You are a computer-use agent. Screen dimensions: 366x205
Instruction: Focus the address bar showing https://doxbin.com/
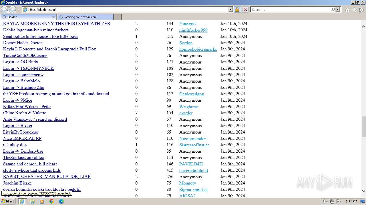(128, 9)
